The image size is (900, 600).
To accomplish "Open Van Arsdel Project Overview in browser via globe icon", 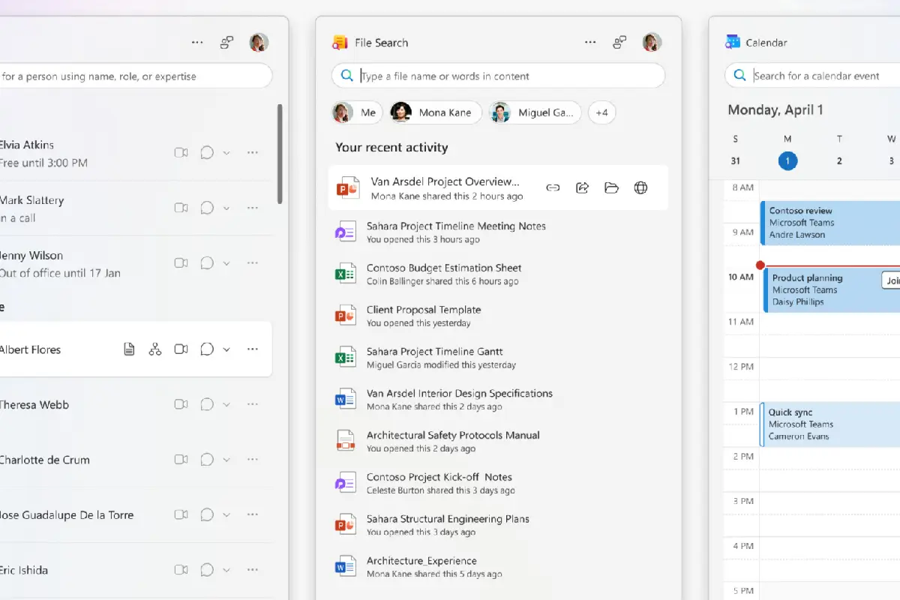I will coord(640,187).
